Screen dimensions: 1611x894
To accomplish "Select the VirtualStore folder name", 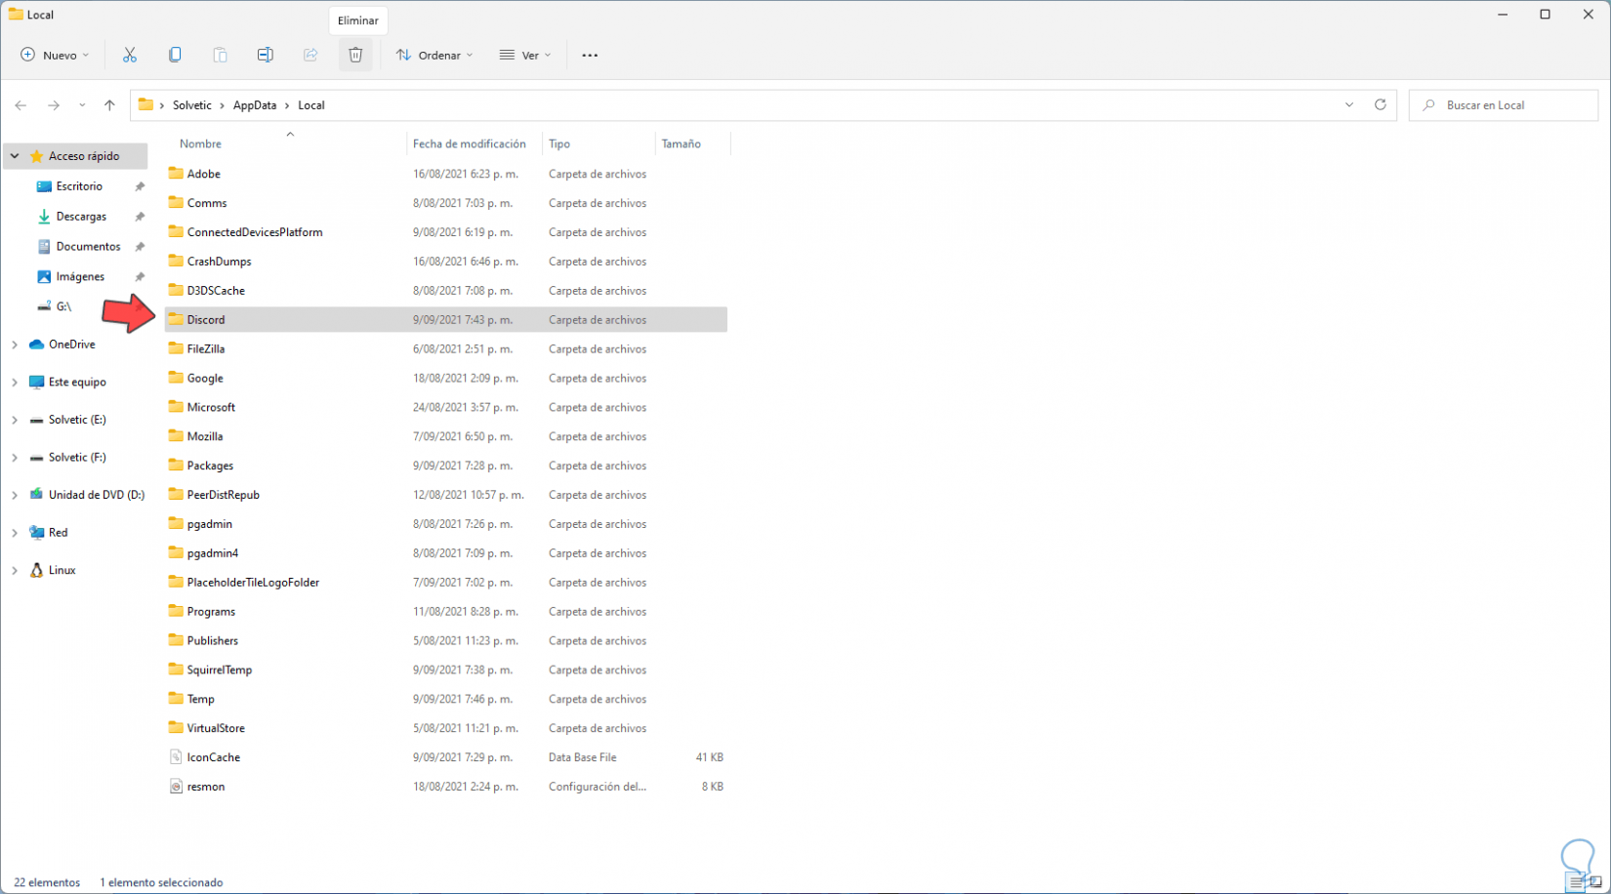I will 216,728.
